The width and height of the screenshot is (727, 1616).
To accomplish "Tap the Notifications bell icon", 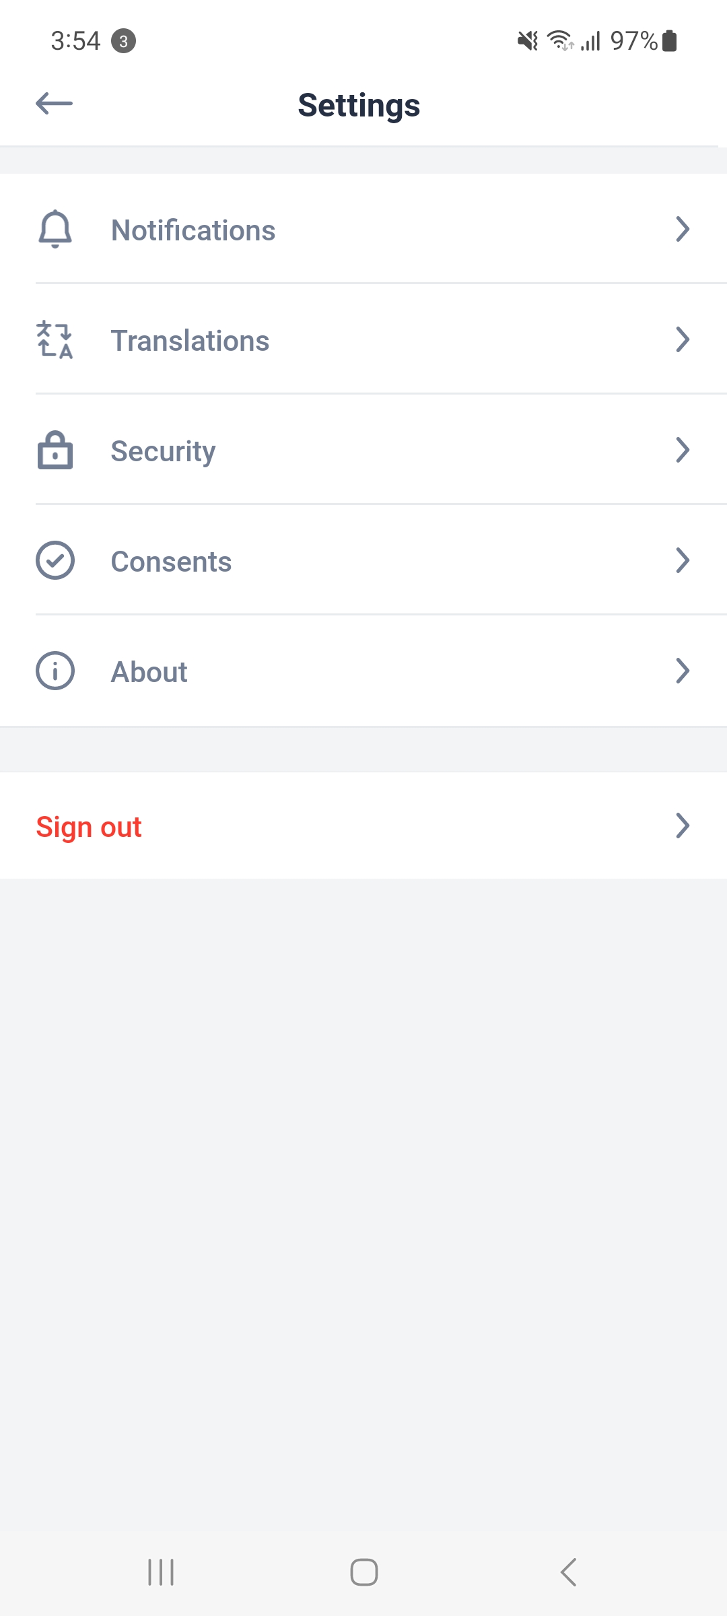I will pyautogui.click(x=55, y=230).
